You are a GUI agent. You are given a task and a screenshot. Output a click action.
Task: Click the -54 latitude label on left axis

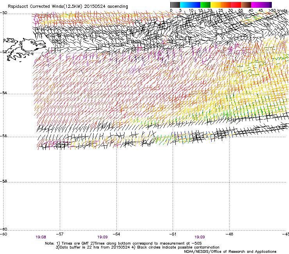[4, 93]
